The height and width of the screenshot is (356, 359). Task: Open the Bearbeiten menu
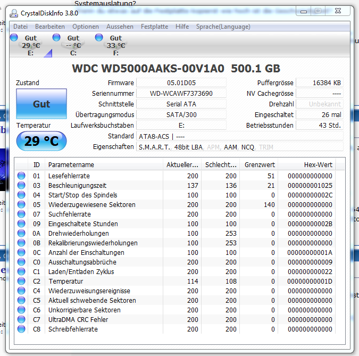[50, 27]
